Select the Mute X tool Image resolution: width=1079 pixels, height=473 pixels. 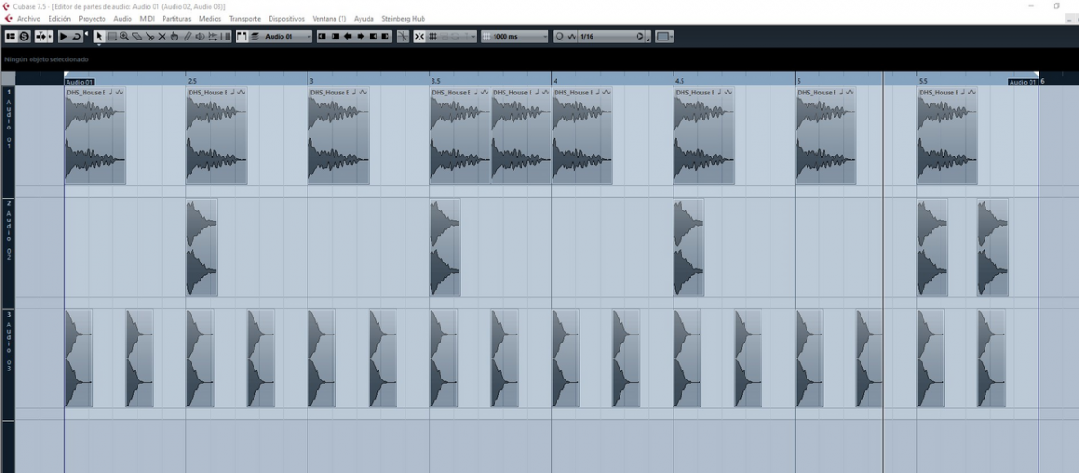162,36
